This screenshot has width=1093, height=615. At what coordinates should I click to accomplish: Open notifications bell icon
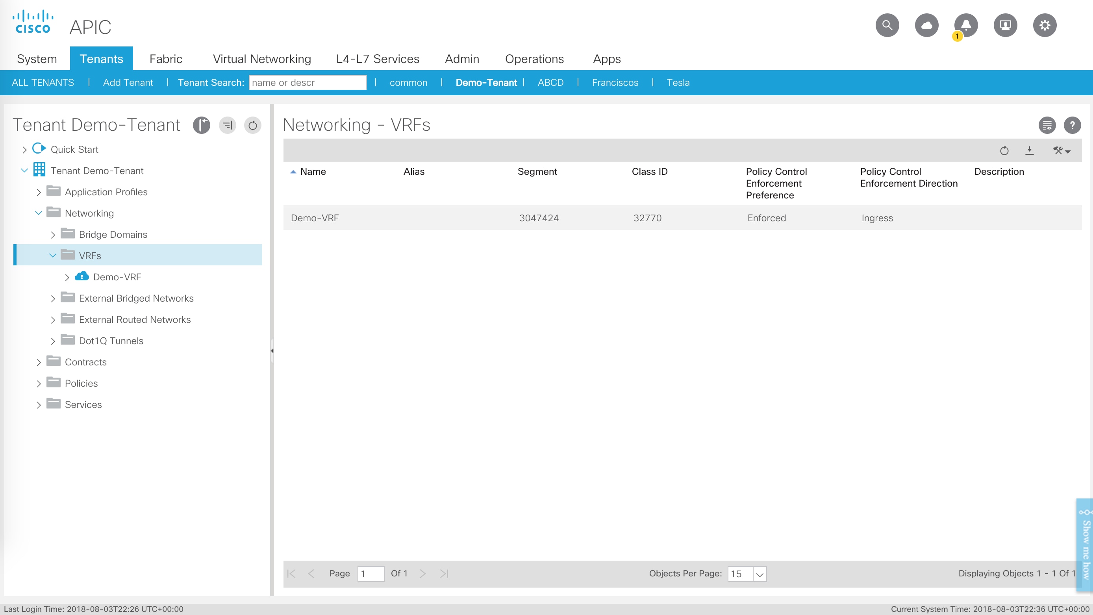point(966,26)
